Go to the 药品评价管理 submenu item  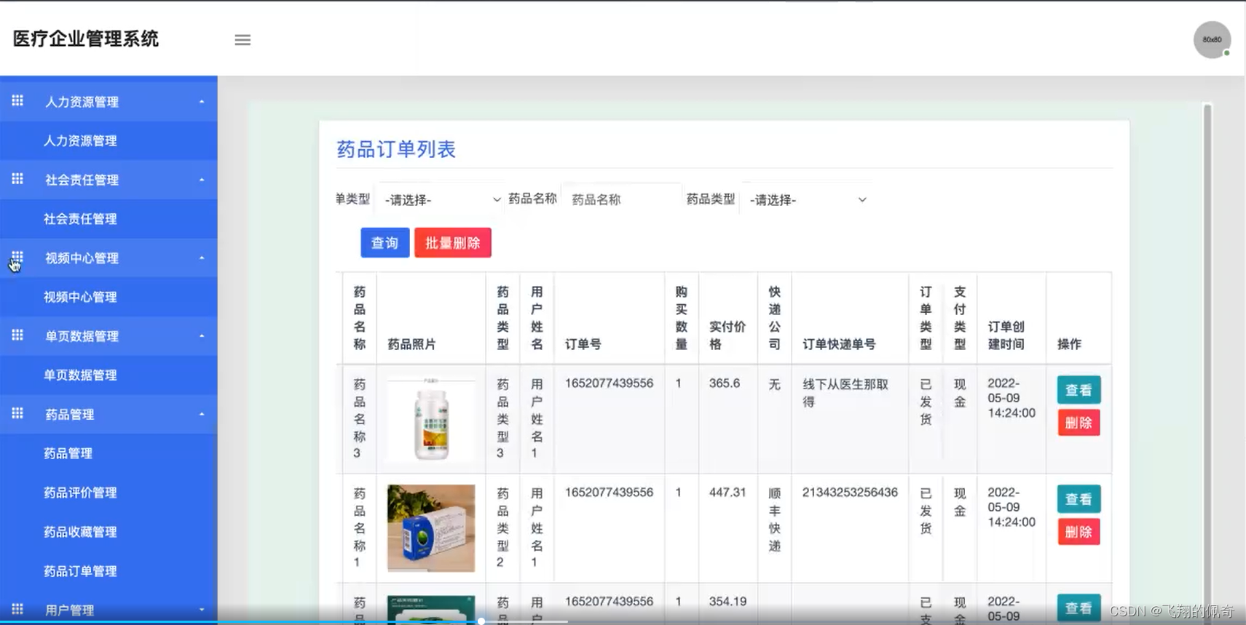coord(109,493)
